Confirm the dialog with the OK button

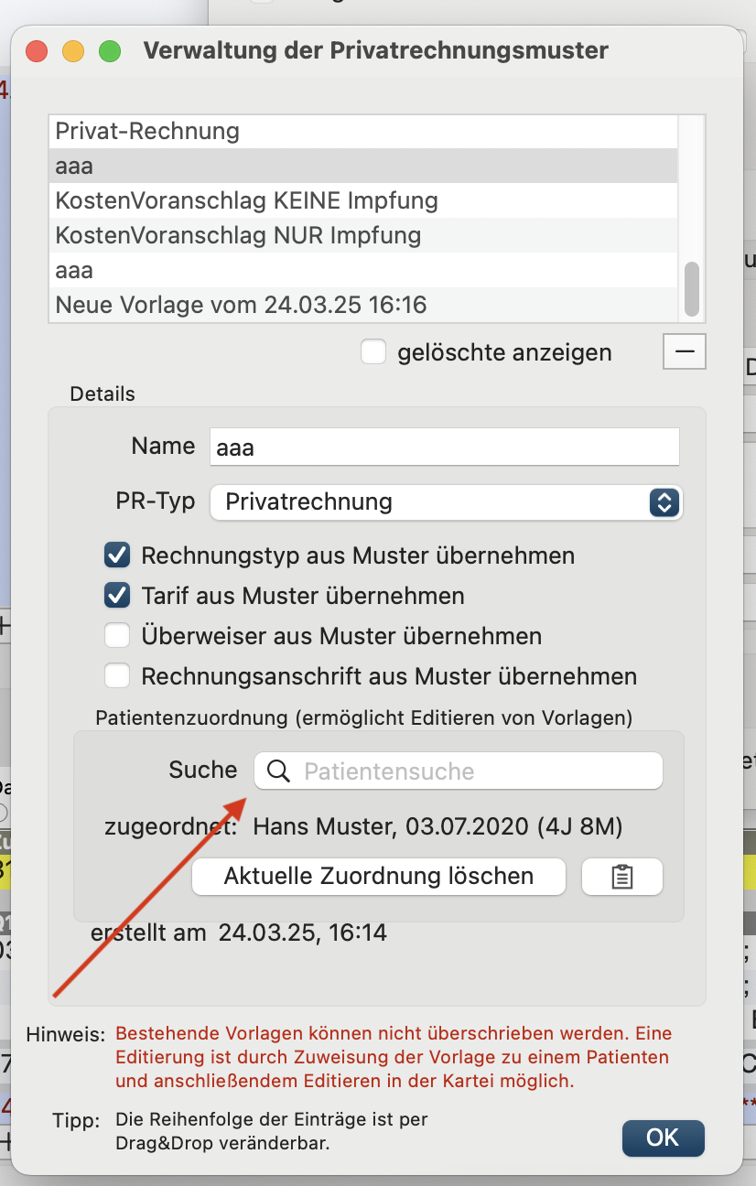[x=663, y=1137]
